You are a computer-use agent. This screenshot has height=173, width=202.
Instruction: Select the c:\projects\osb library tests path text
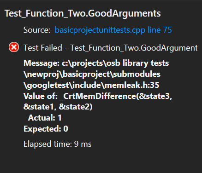(x=115, y=63)
